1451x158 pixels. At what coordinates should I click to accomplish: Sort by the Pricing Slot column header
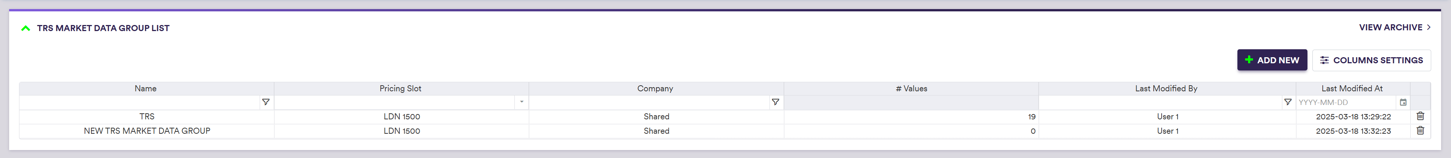tap(400, 89)
